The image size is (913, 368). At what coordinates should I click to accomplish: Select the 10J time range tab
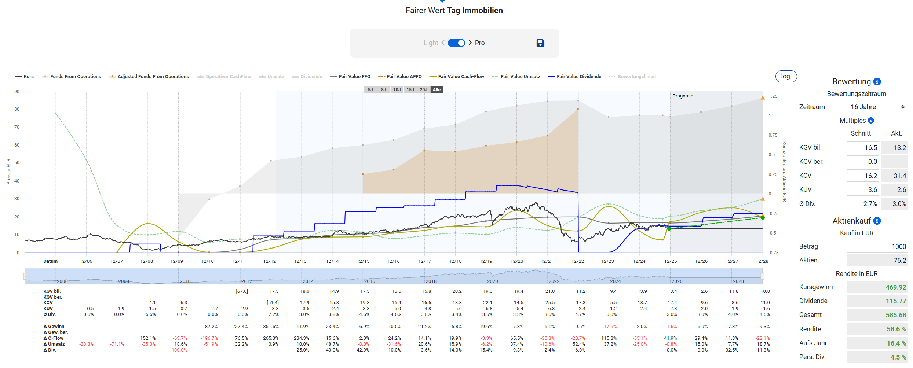tap(397, 90)
